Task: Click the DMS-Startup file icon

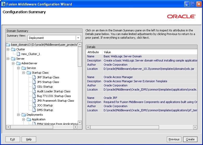Action: (34, 110)
